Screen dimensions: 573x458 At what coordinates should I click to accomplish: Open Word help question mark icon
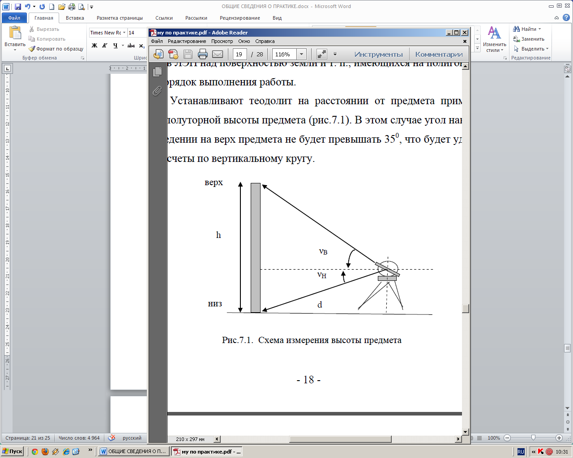point(566,18)
